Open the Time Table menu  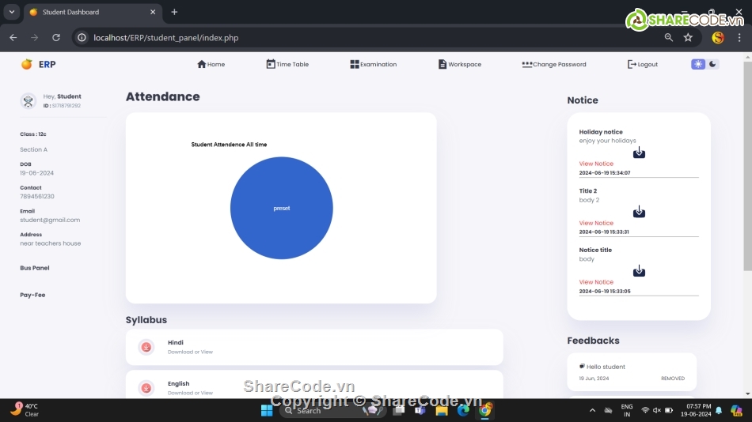287,65
